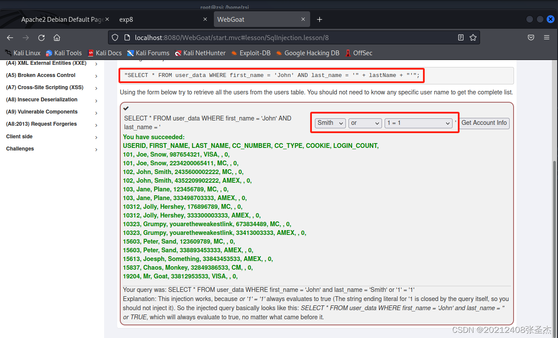Screen dimensions: 558x338
Task: Open the Exploit-DB bookmark
Action: click(x=251, y=53)
